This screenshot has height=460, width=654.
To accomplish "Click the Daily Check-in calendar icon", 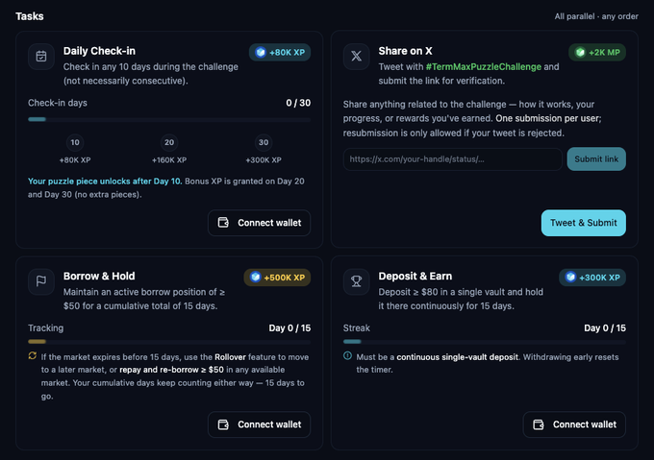I will coord(40,57).
